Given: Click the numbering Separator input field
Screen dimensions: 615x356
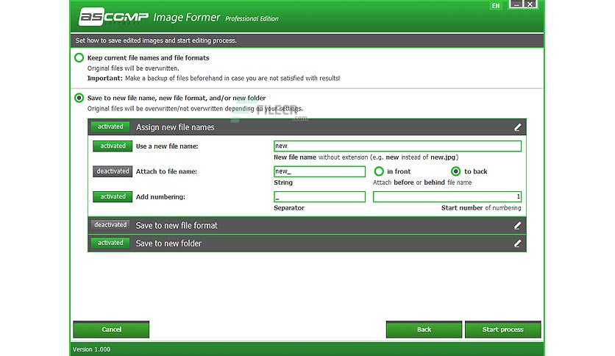Looking at the screenshot, I should pyautogui.click(x=319, y=197).
